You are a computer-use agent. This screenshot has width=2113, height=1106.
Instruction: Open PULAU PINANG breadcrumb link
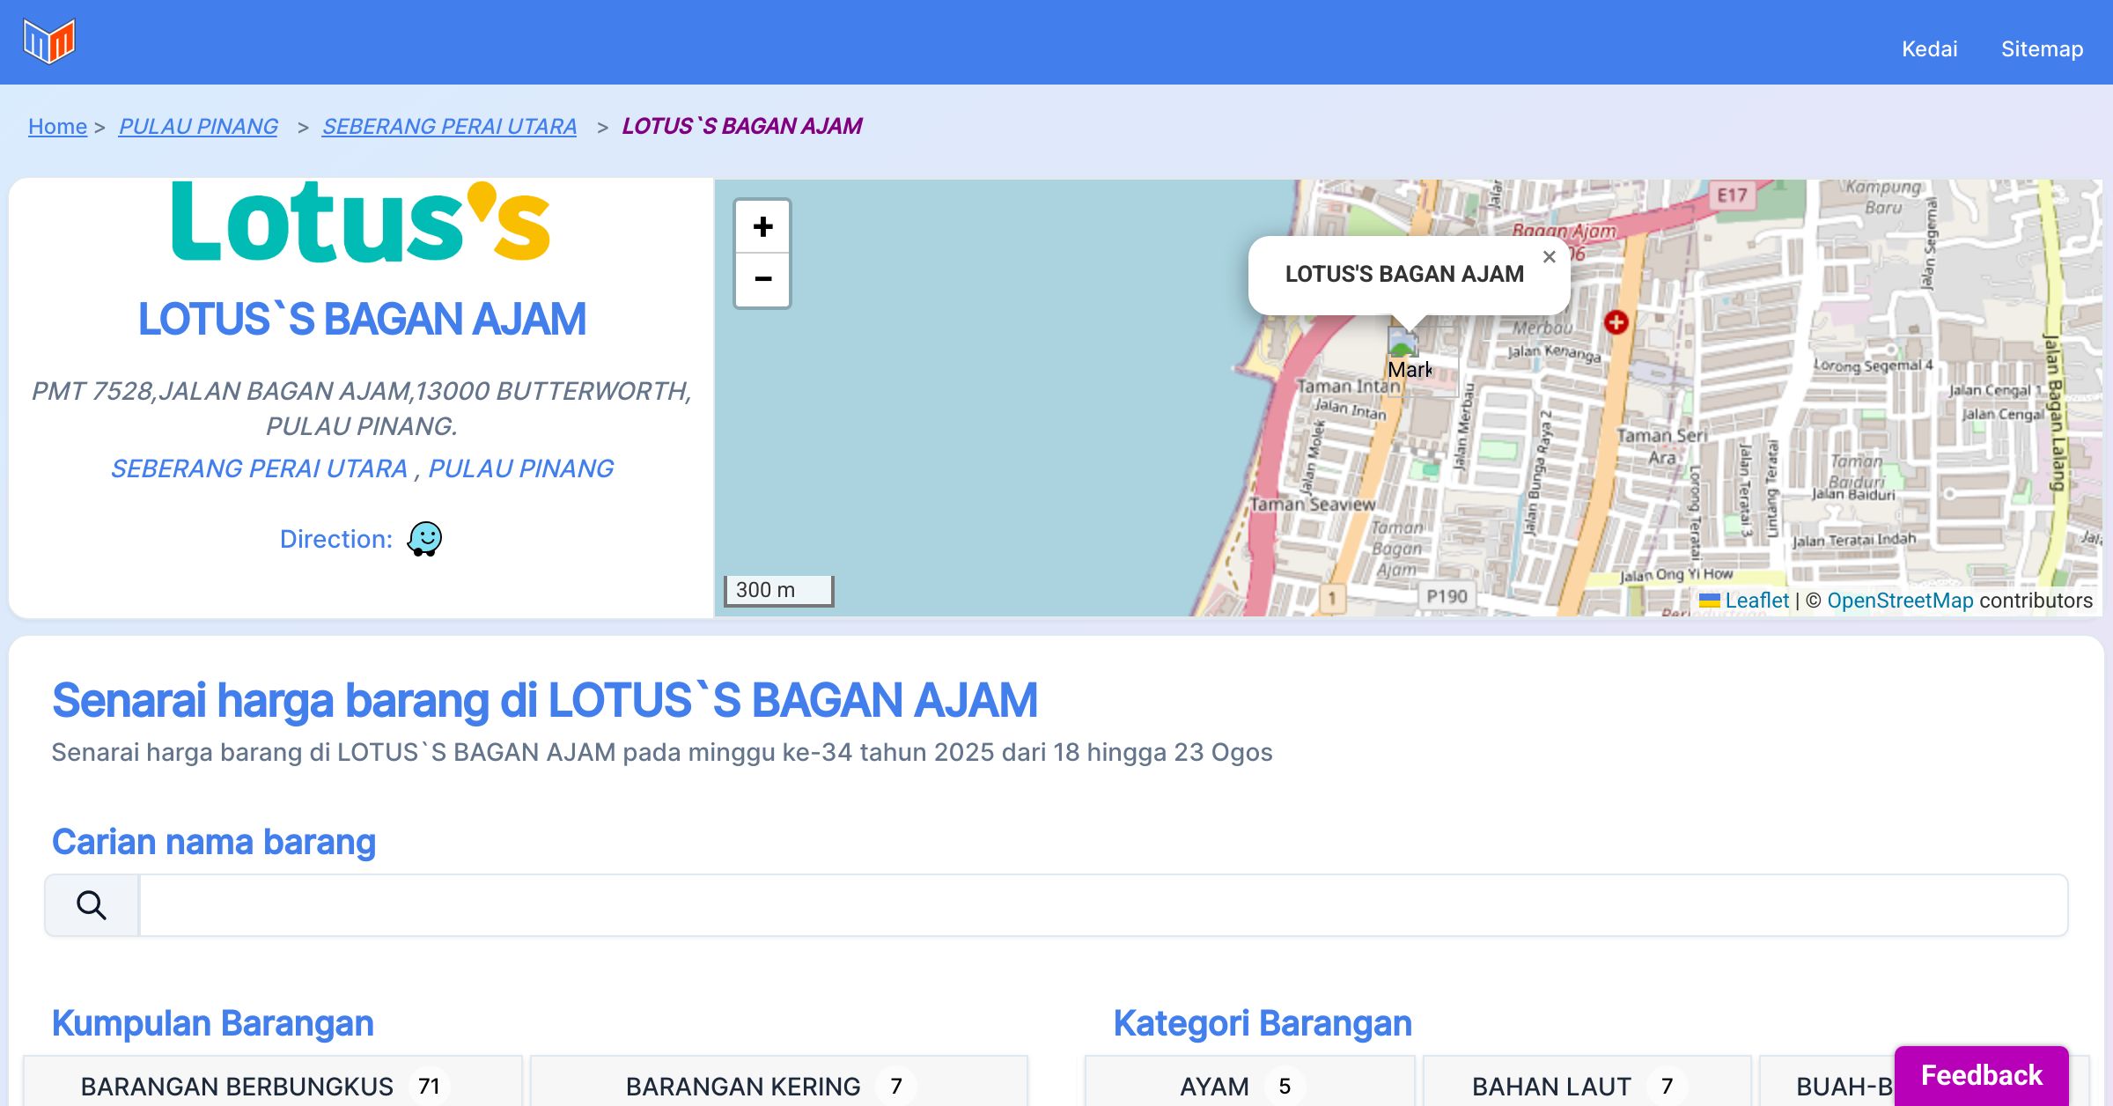198,127
